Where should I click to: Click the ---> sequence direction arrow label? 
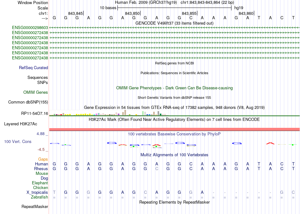[x=45, y=18]
